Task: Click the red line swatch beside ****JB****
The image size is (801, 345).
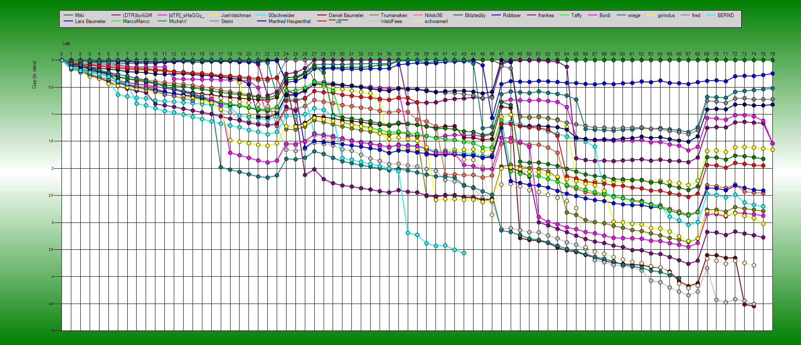Action: pyautogui.click(x=322, y=21)
